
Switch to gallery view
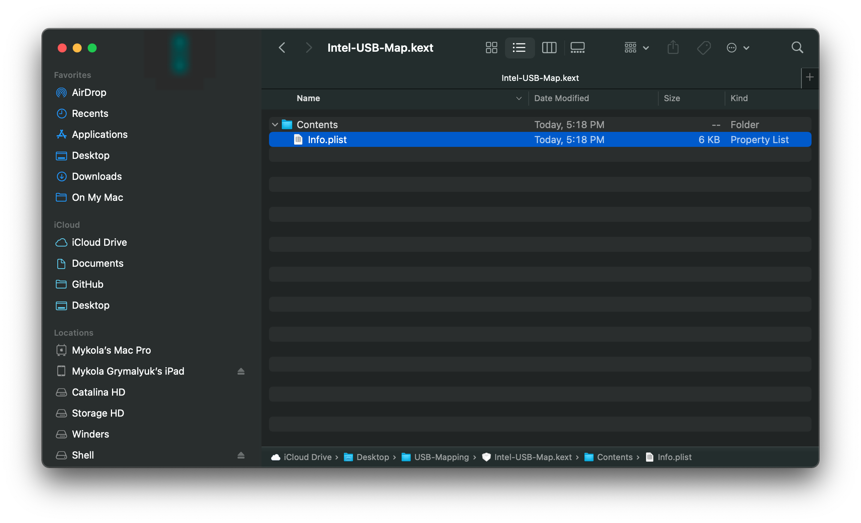coord(577,48)
